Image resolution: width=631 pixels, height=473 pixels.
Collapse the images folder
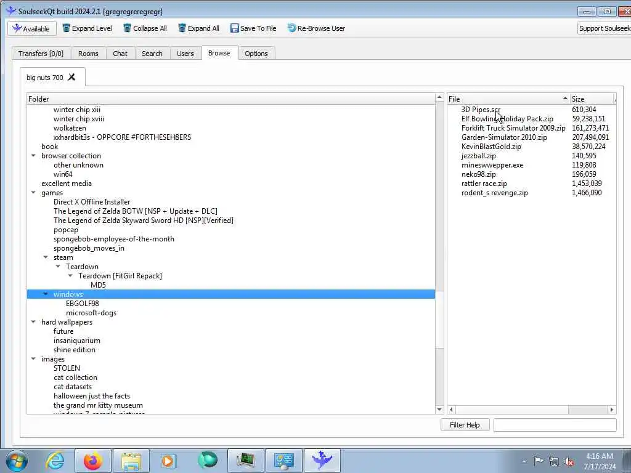33,359
